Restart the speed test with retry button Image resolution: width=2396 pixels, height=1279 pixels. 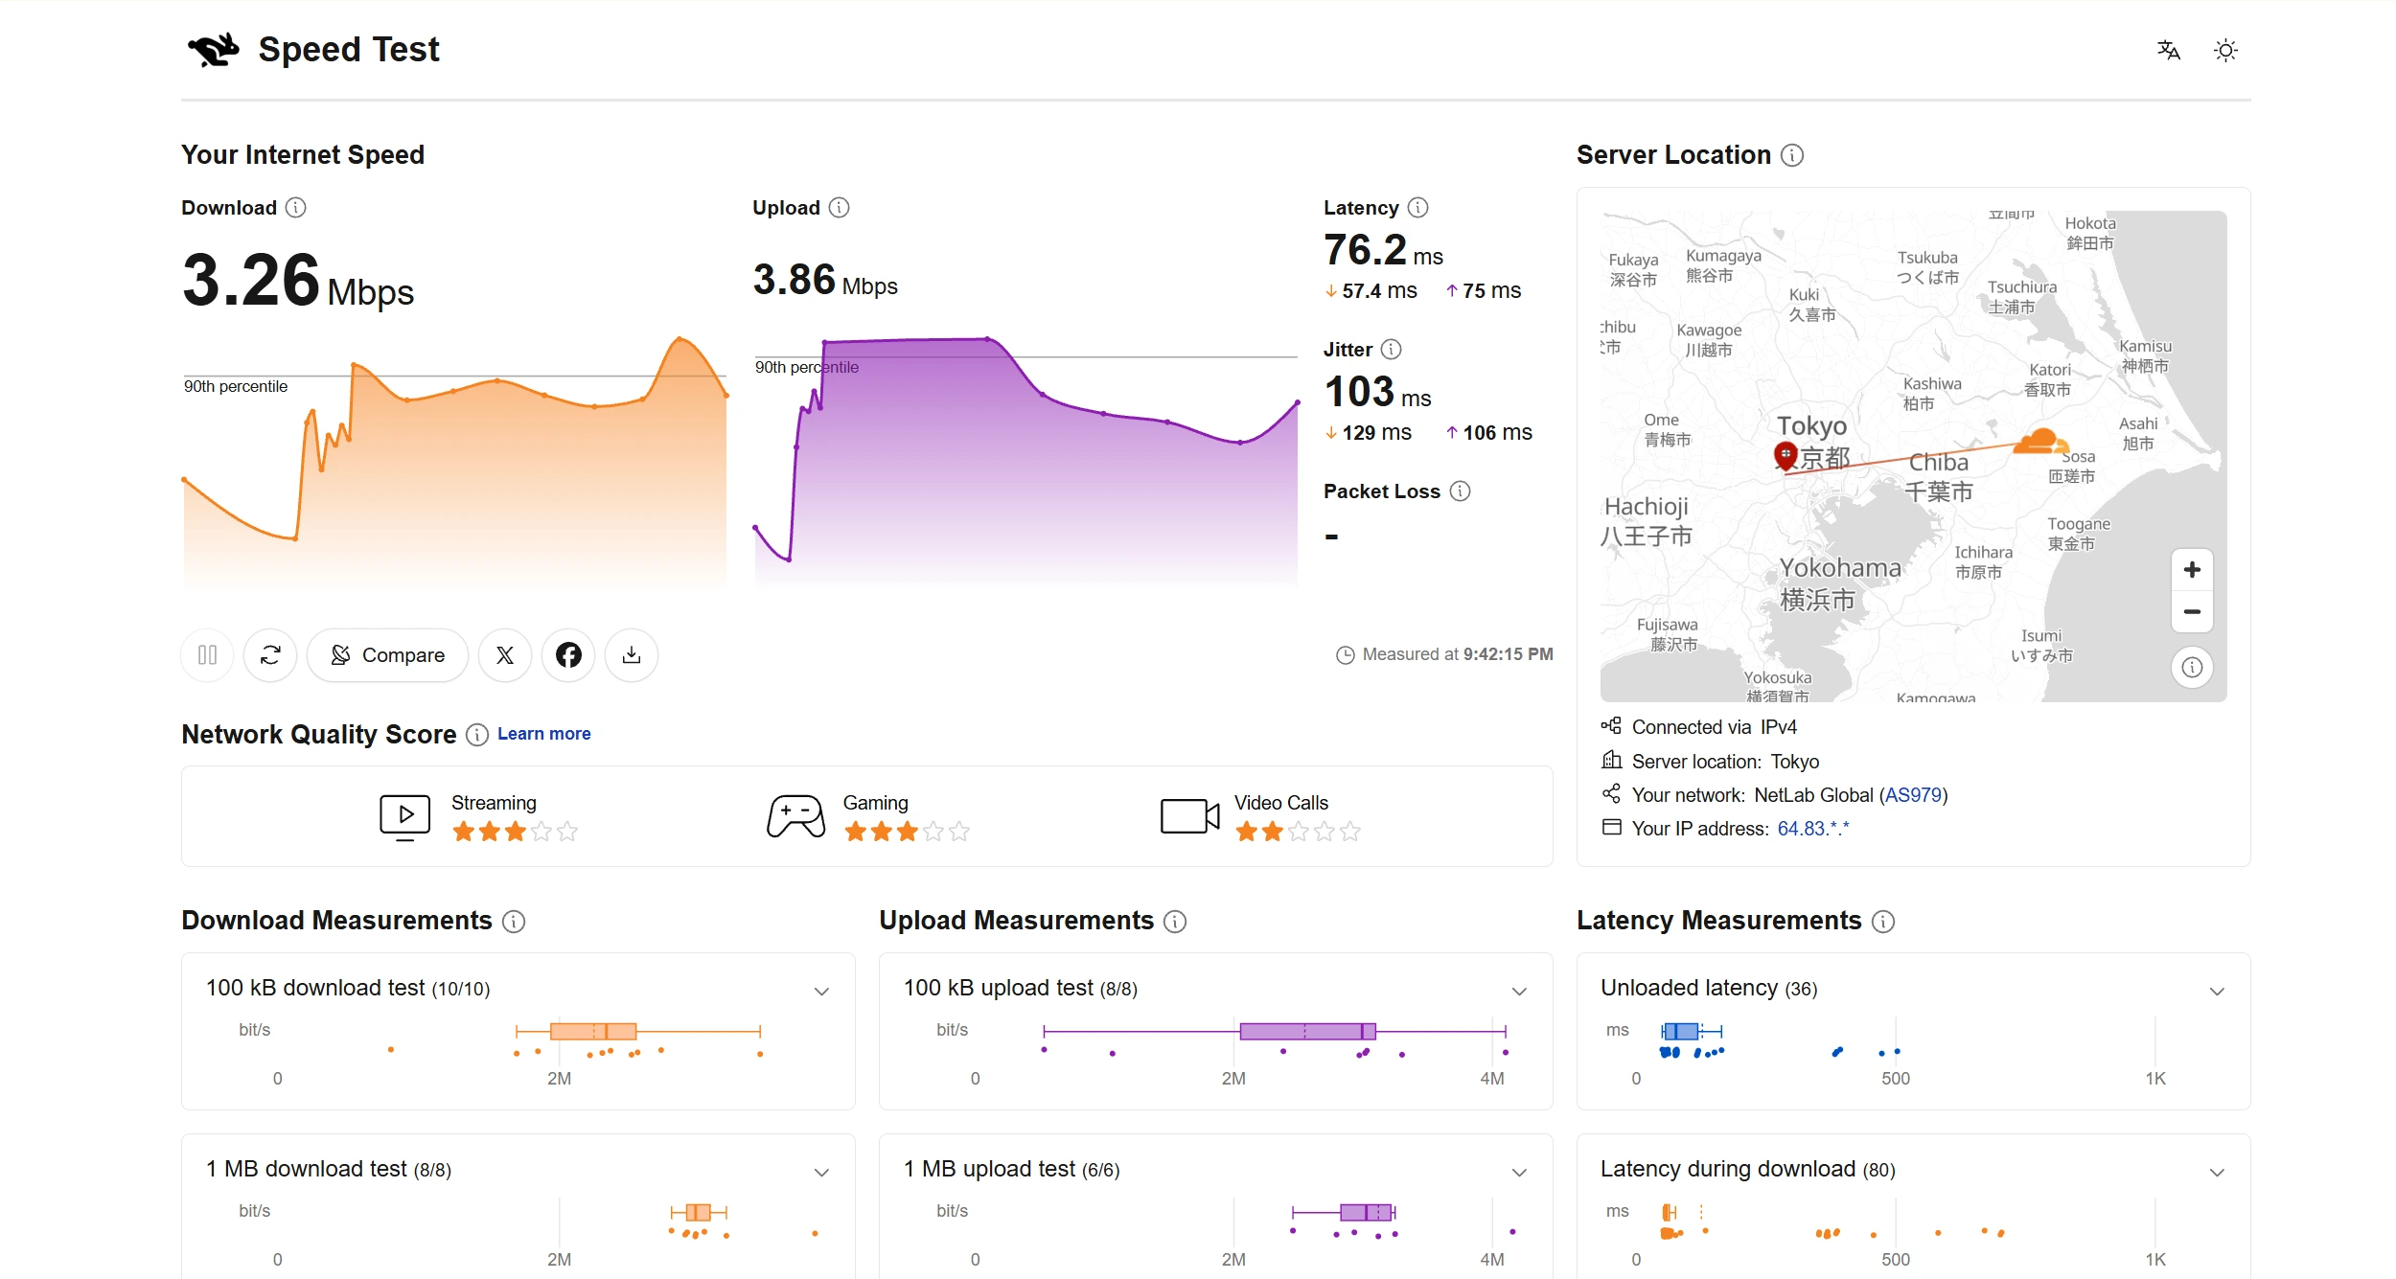pos(270,655)
